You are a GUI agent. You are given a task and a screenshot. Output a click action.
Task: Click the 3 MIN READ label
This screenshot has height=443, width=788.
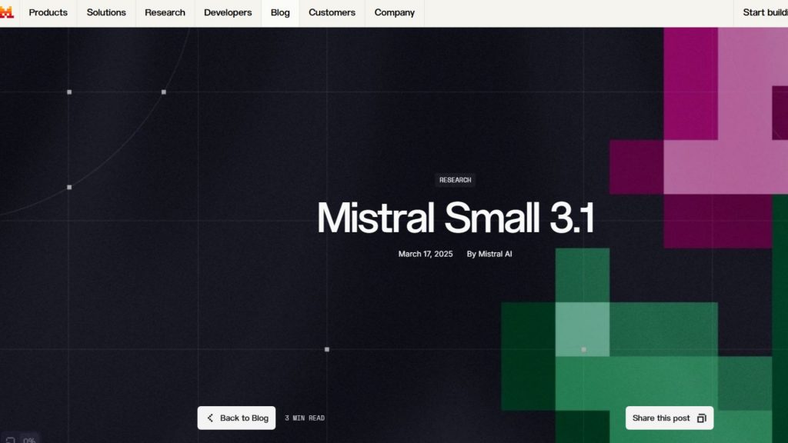tap(305, 418)
